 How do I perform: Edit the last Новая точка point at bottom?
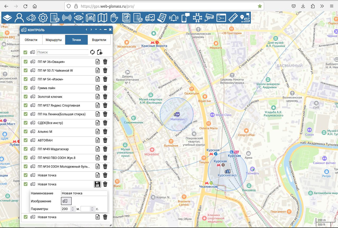[x=98, y=217]
